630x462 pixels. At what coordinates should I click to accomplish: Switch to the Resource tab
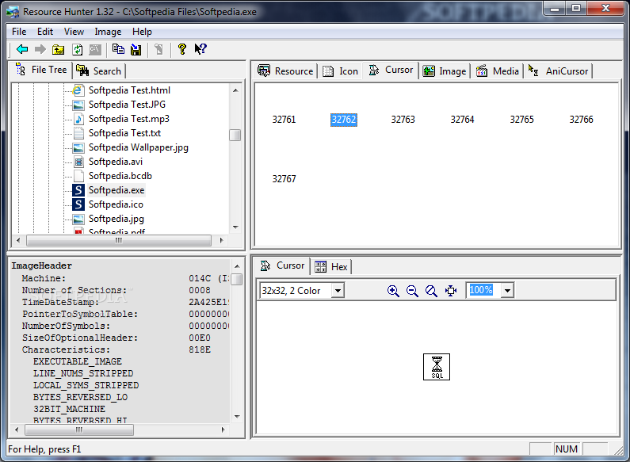coord(285,71)
